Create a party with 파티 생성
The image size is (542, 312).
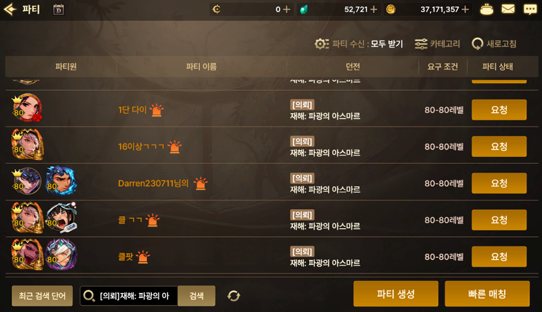click(x=396, y=294)
